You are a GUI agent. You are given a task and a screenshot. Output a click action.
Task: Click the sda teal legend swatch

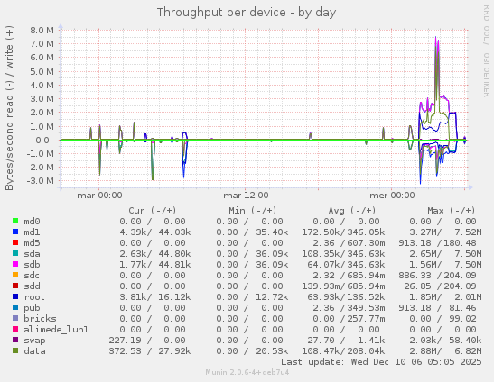(x=15, y=253)
